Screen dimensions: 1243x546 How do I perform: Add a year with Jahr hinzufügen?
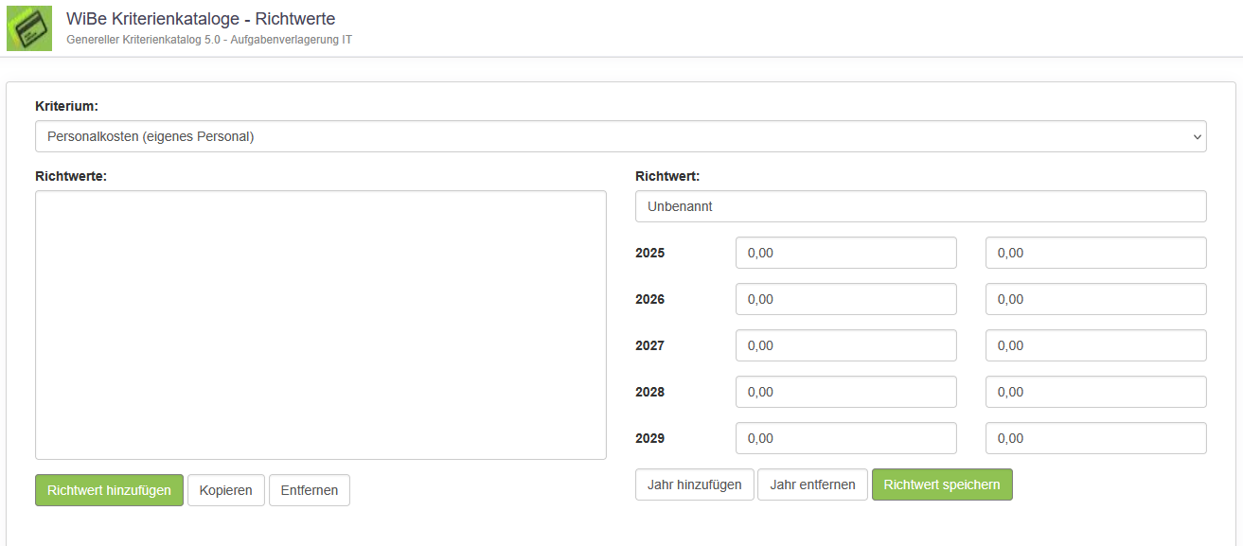tap(694, 484)
